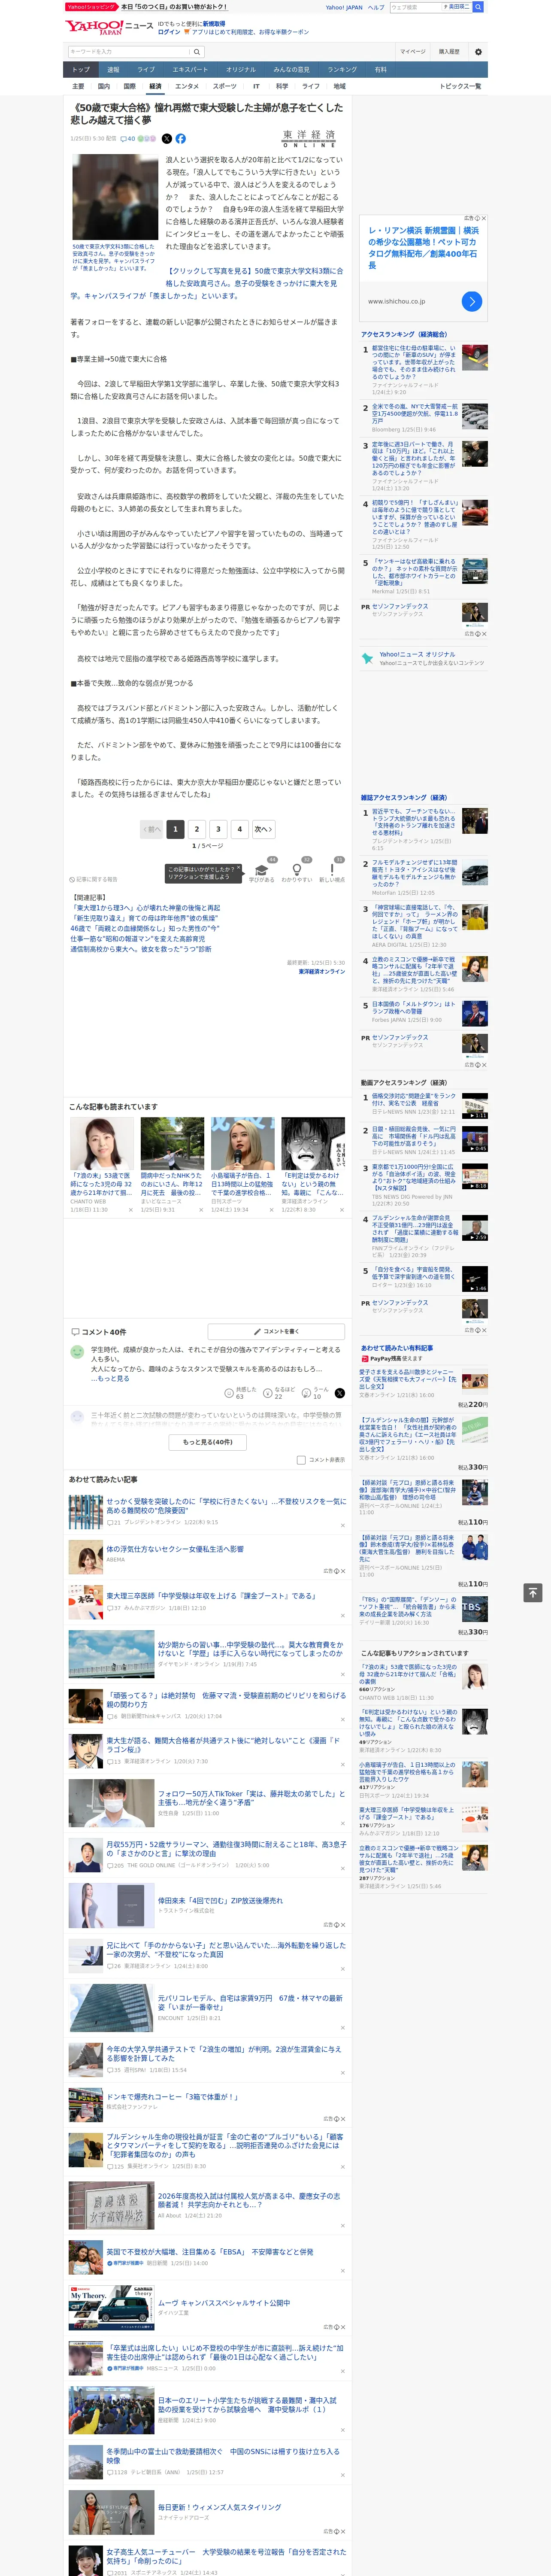Viewport: 551px width, 2576px height.
Task: Open the 40 comments bubble icon under headline
Action: coord(128,139)
